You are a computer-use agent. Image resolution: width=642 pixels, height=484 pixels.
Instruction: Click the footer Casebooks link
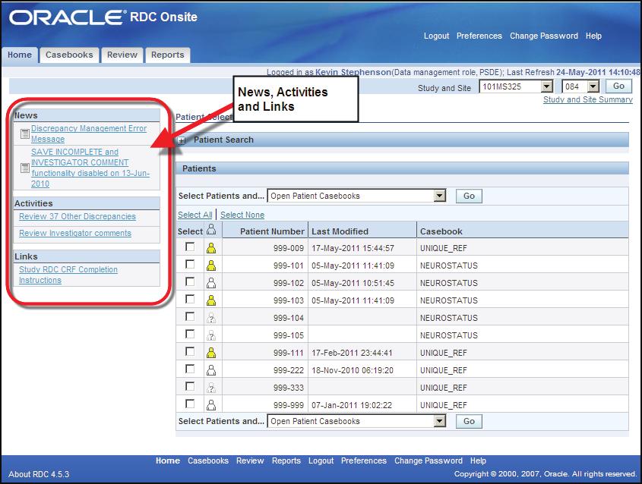click(208, 460)
